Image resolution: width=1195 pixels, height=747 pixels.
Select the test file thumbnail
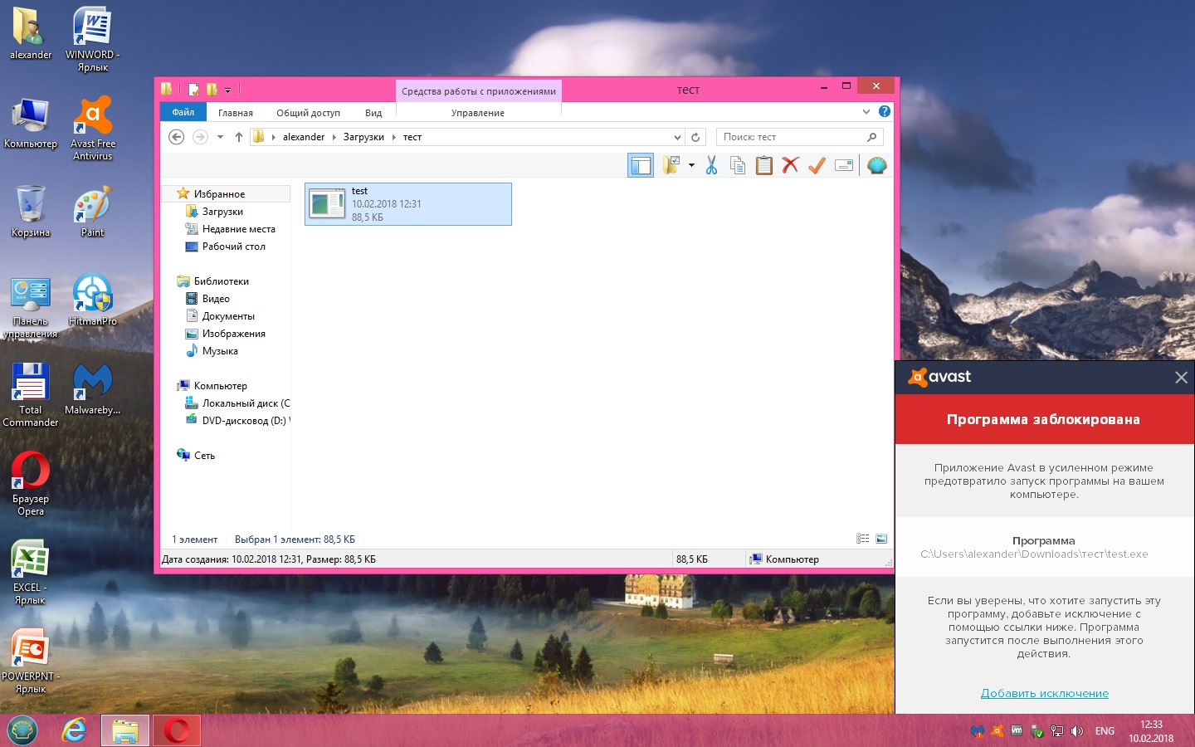click(x=327, y=204)
